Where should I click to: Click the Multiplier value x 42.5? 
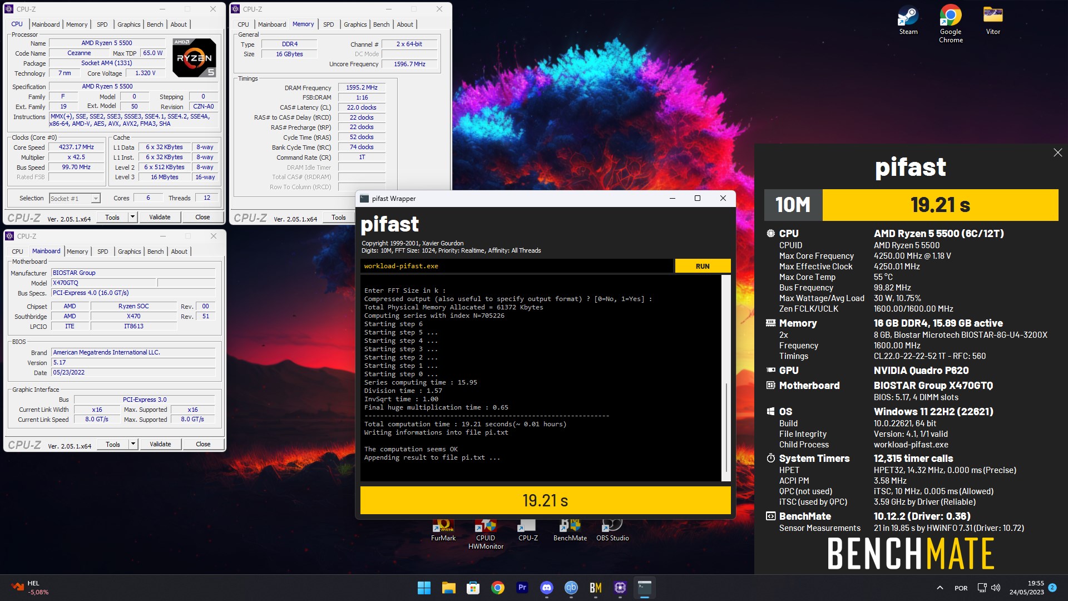(76, 157)
